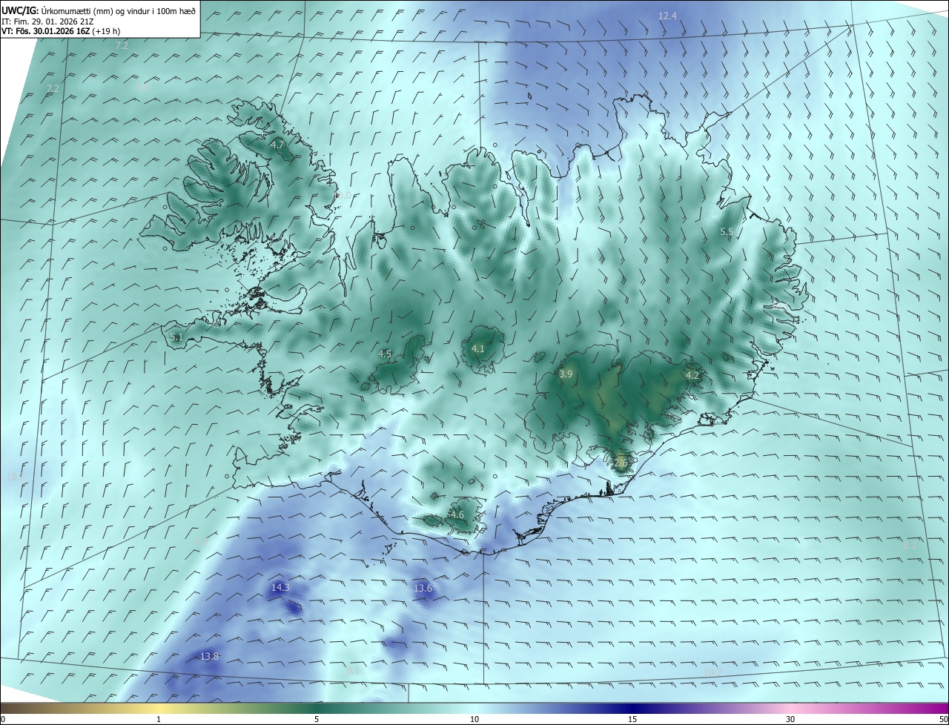Screen dimensions: 949x725
Task: Click the 5.1 value label on Snæfellsnes peninsula
Action: pyautogui.click(x=176, y=337)
